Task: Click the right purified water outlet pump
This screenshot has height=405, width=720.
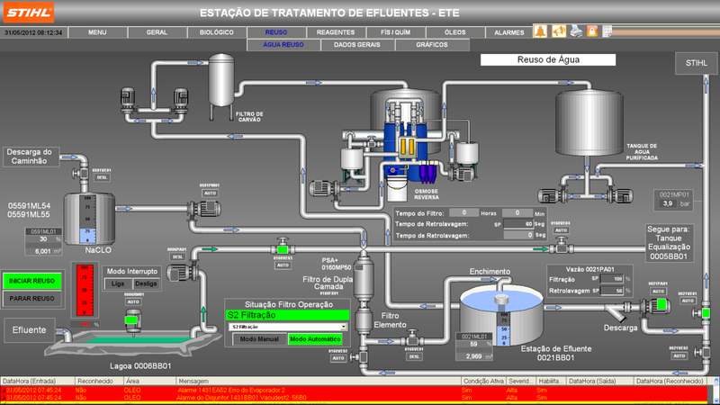Action: [618, 195]
